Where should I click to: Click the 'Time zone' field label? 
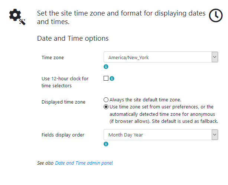pyautogui.click(x=52, y=57)
